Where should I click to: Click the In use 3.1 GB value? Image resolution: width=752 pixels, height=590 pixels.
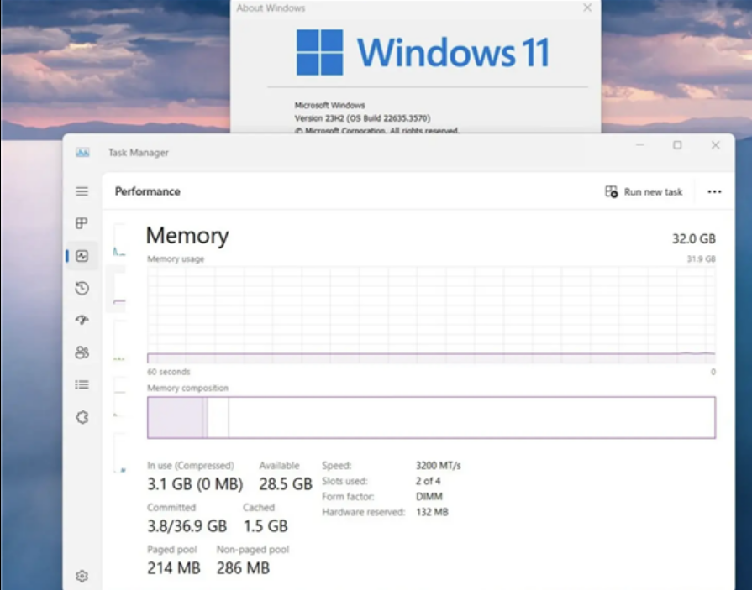(195, 484)
